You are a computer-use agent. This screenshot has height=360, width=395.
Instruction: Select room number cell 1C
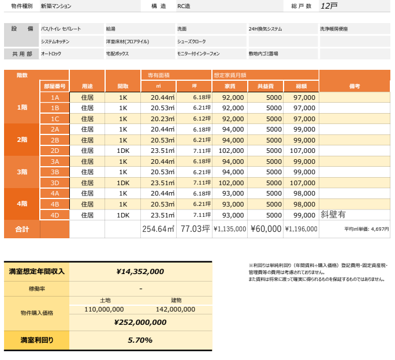55,119
